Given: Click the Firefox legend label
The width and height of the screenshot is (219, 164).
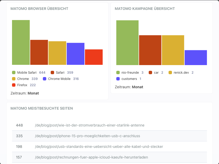Looking at the screenshot, I should tap(22, 85).
